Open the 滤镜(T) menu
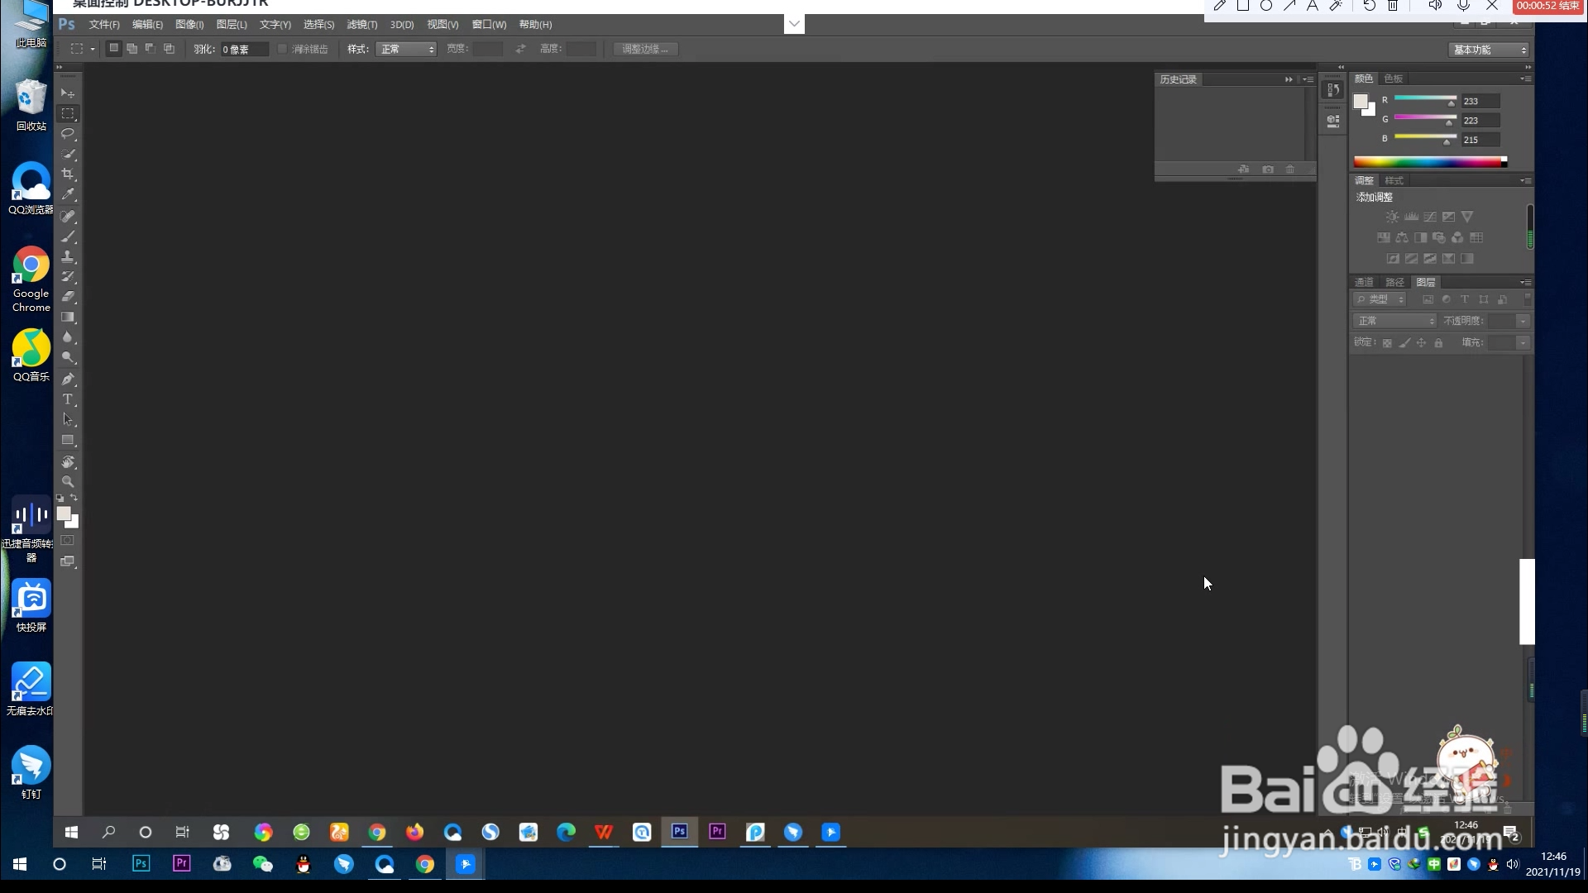Image resolution: width=1588 pixels, height=893 pixels. (361, 25)
